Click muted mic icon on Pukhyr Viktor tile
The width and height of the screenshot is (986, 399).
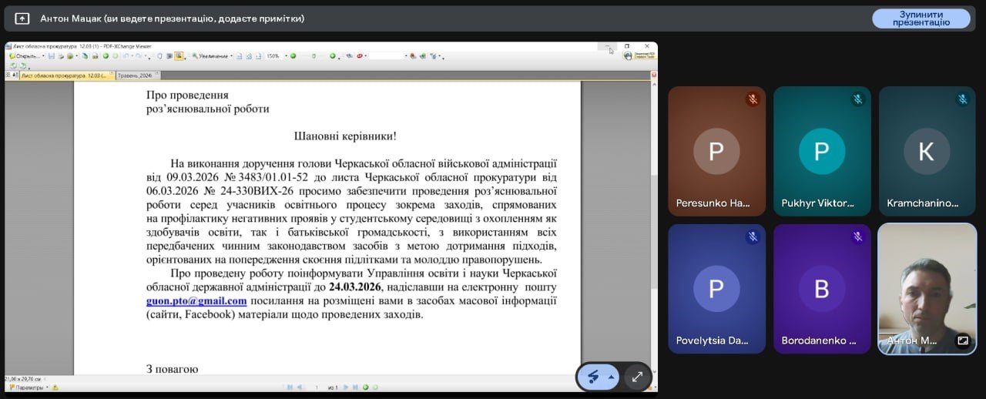click(857, 99)
